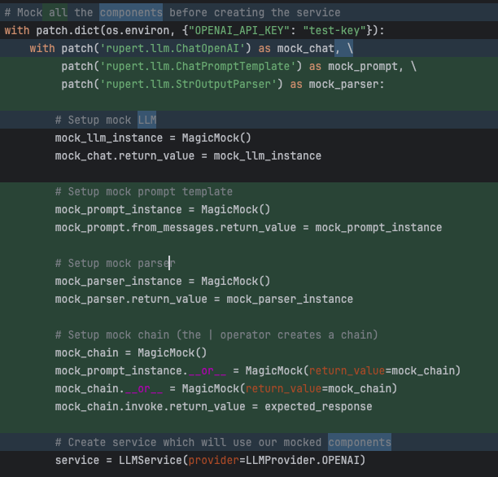The height and width of the screenshot is (477, 498).
Task: Click mock_parser_instance = MagicMock() line
Action: point(163,282)
